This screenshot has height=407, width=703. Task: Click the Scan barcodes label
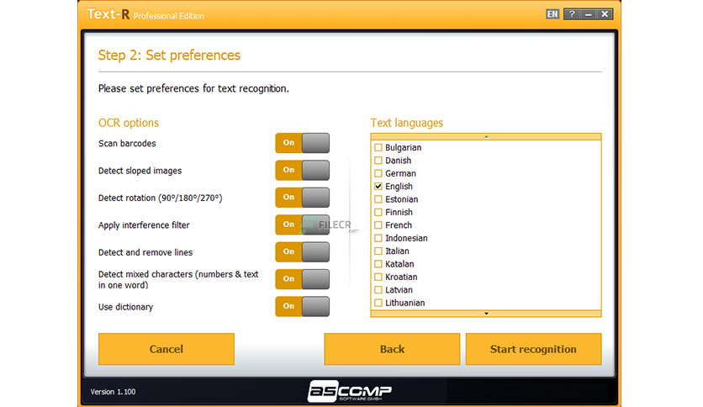tap(127, 144)
